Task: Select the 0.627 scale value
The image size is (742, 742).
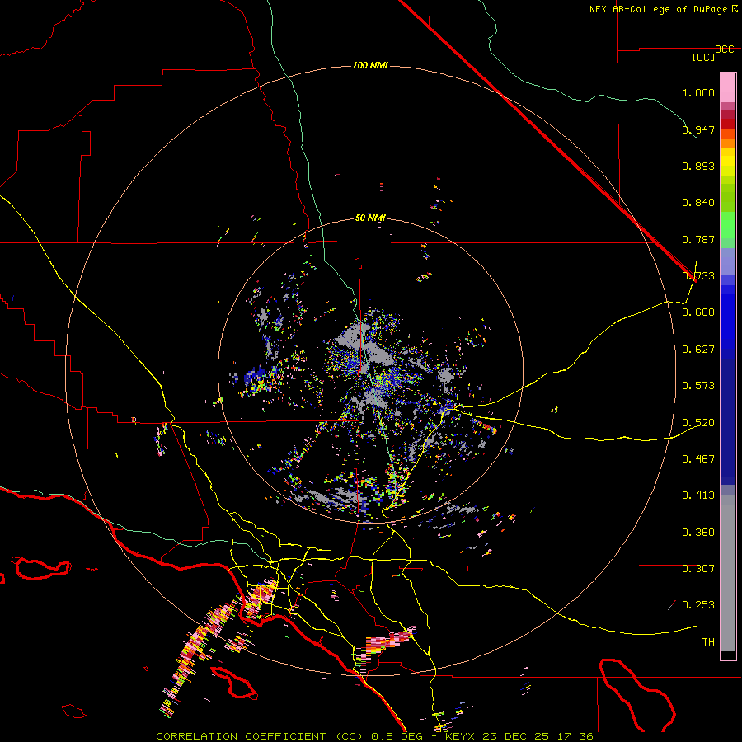Action: [698, 350]
